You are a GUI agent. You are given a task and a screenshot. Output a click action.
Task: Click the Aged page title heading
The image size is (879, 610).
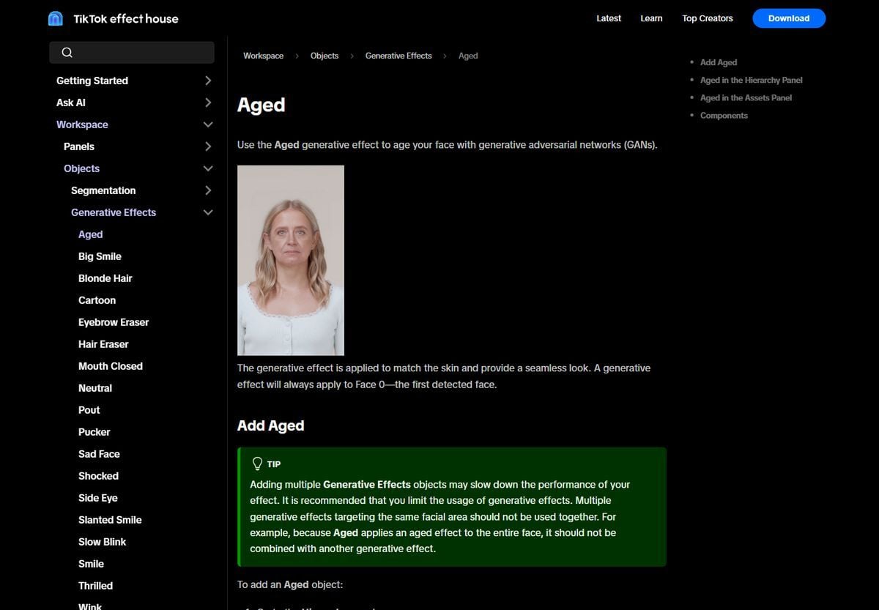coord(262,105)
